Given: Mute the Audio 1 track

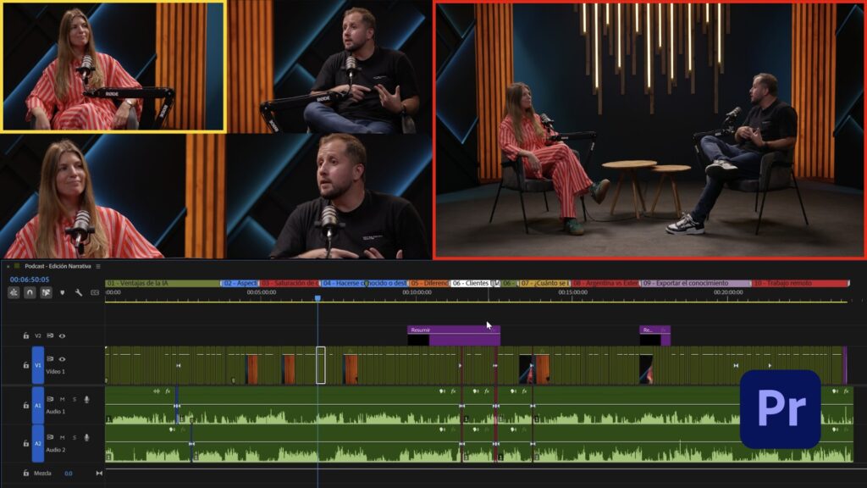Looking at the screenshot, I should point(63,399).
